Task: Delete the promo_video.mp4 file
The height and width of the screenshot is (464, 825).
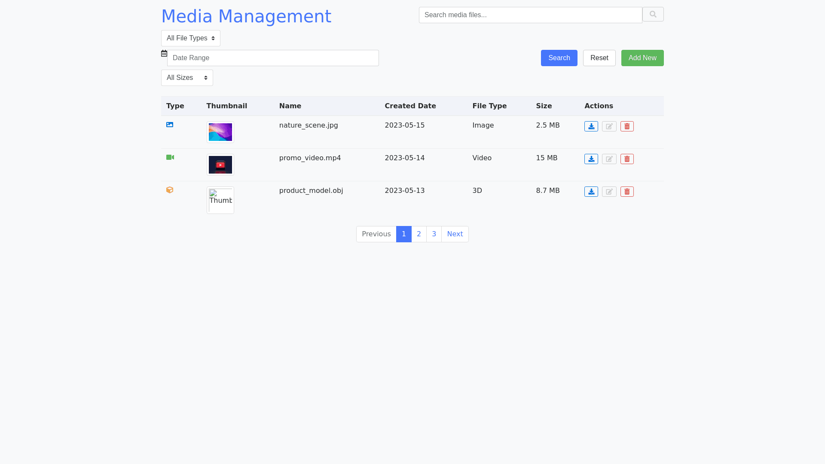Action: 627,159
